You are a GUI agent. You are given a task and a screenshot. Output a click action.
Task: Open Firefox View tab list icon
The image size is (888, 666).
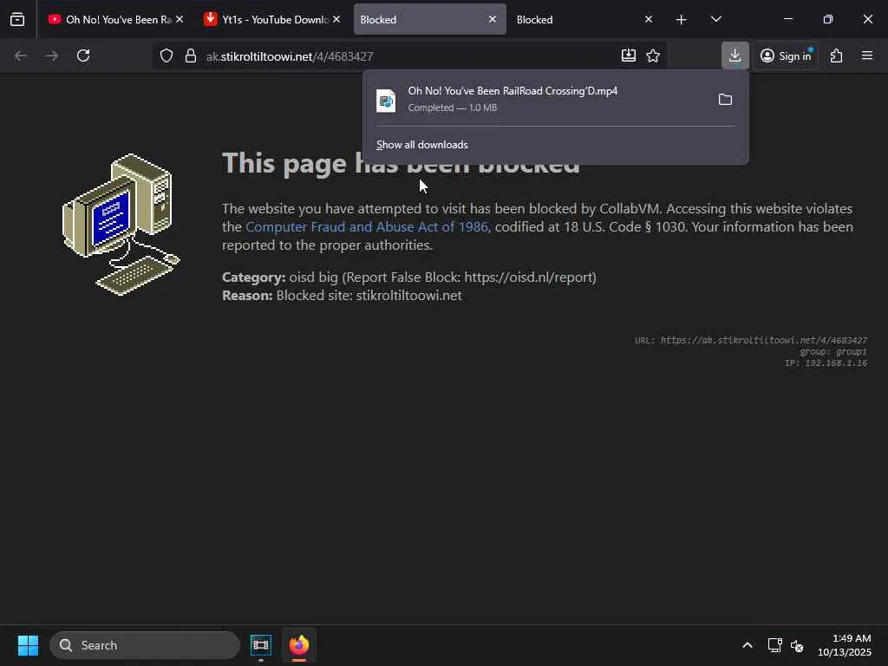pyautogui.click(x=17, y=20)
